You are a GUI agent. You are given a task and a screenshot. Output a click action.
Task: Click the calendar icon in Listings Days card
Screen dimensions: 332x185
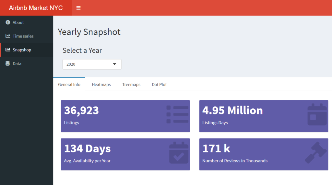[x=317, y=114]
